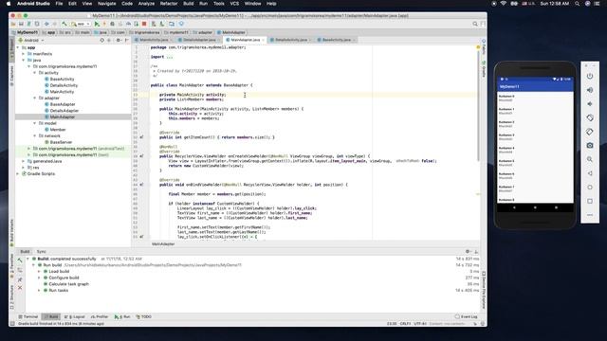Expand the Load build node
This screenshot has height=341, width=607.
(x=39, y=272)
